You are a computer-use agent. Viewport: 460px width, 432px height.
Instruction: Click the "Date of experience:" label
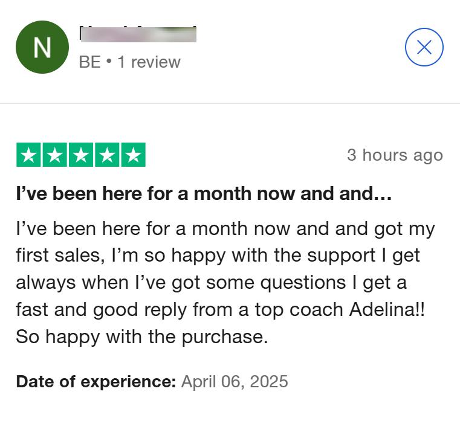pyautogui.click(x=96, y=382)
